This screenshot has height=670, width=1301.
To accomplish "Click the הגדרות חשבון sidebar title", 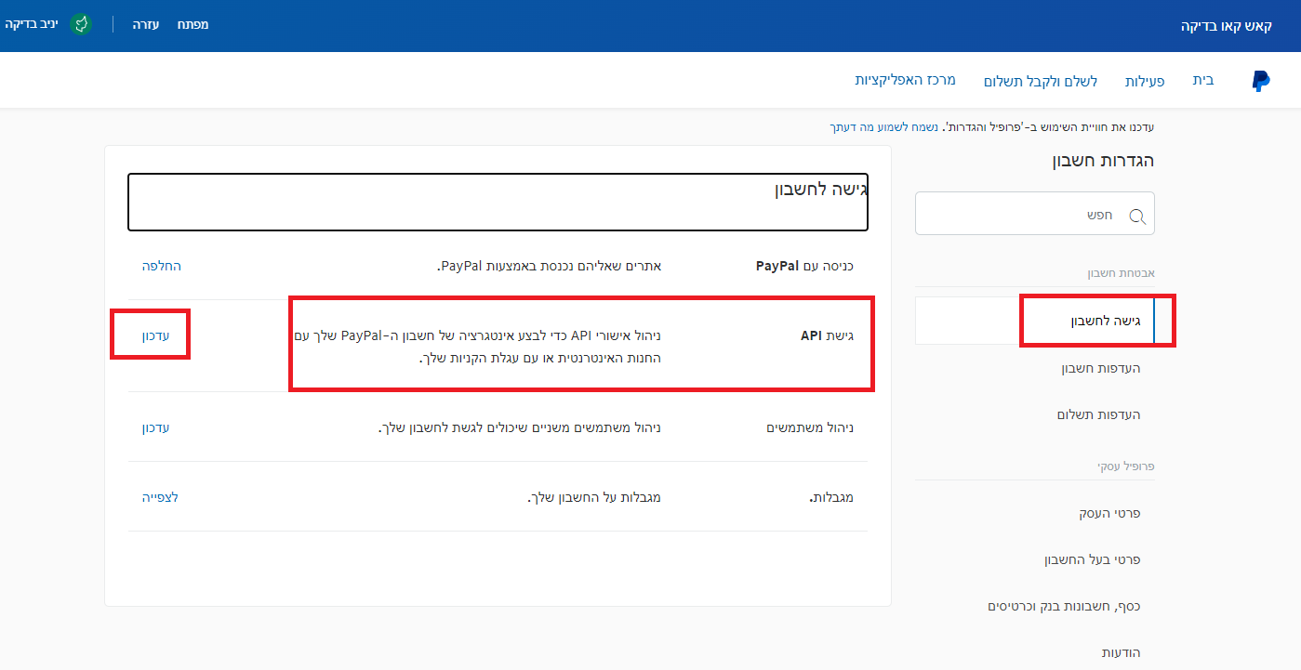I will pyautogui.click(x=1103, y=161).
